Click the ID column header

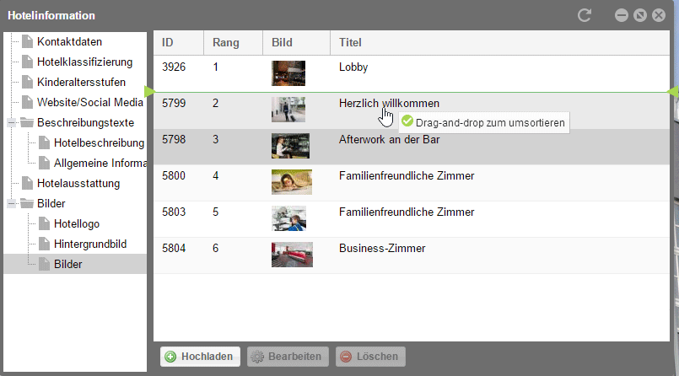coord(179,43)
